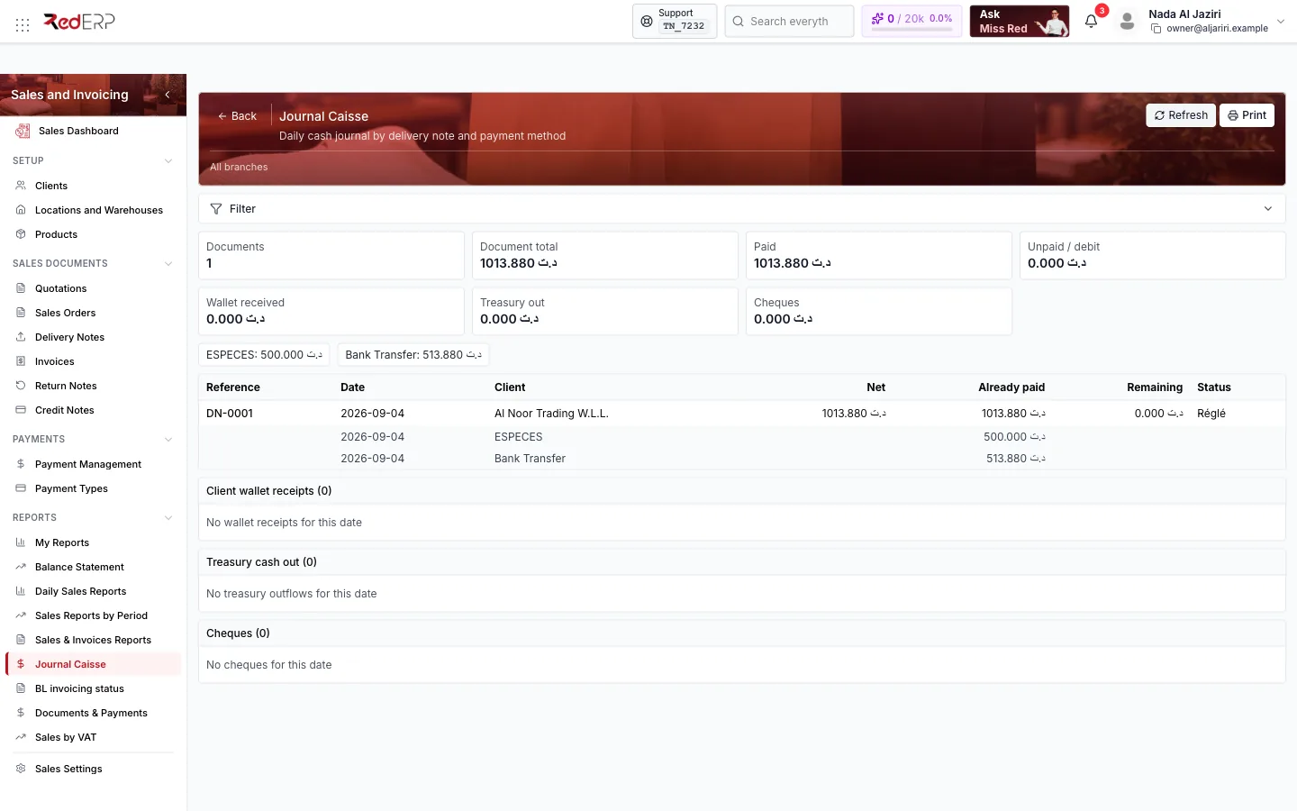Click the Daily Sales Reports icon
The height and width of the screenshot is (811, 1297).
coord(21,591)
